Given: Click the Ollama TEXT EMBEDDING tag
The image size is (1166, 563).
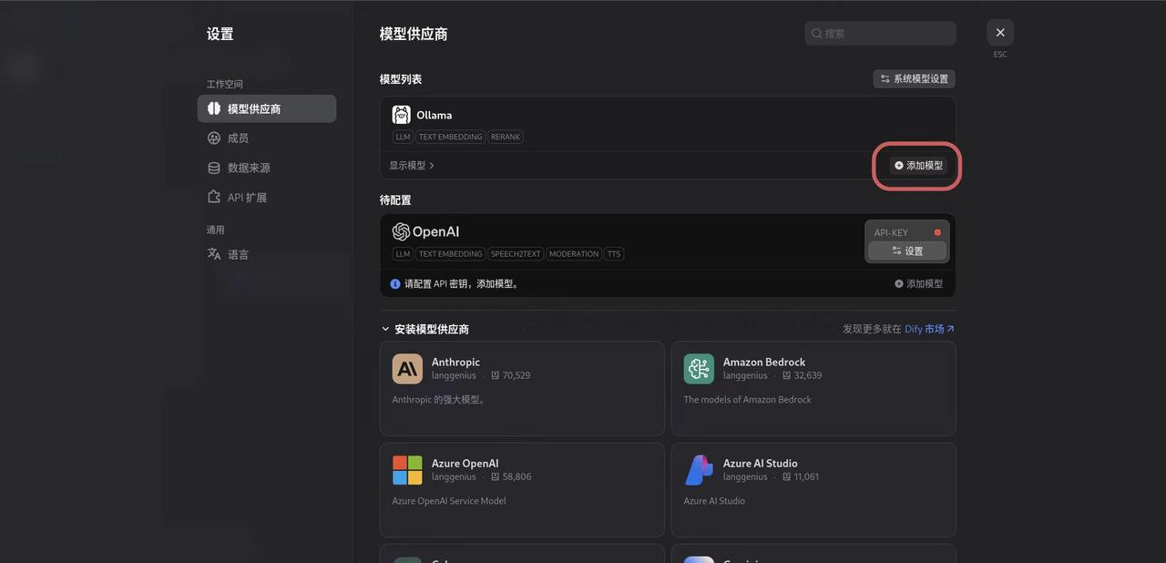Looking at the screenshot, I should [450, 138].
